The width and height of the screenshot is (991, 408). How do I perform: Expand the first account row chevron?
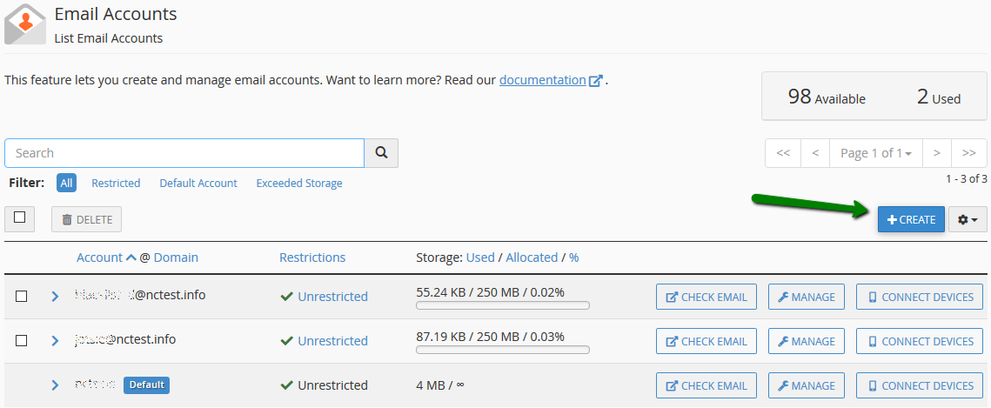(55, 296)
